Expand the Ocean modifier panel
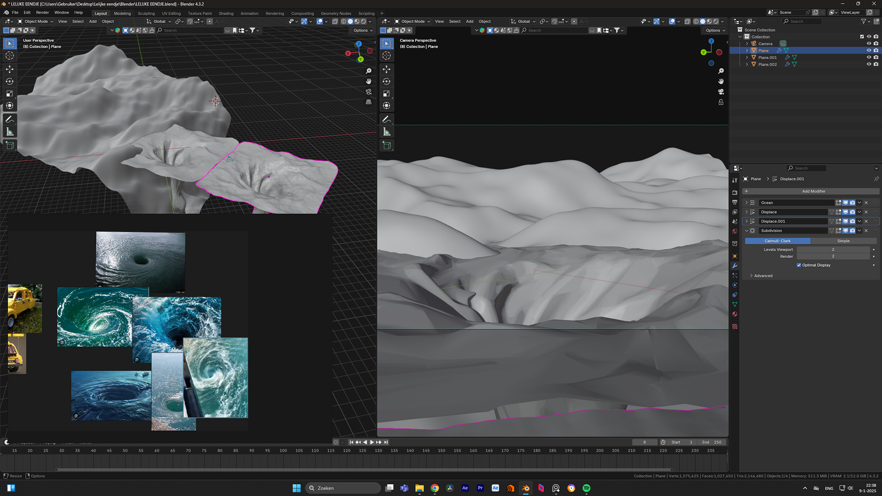This screenshot has width=882, height=496. pos(746,203)
